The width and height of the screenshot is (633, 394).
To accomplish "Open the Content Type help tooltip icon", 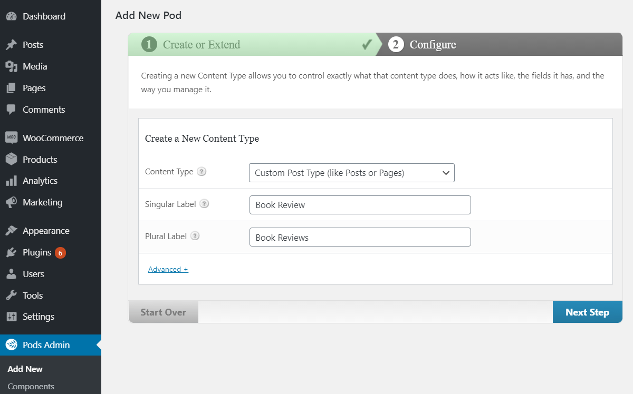I will click(x=202, y=172).
